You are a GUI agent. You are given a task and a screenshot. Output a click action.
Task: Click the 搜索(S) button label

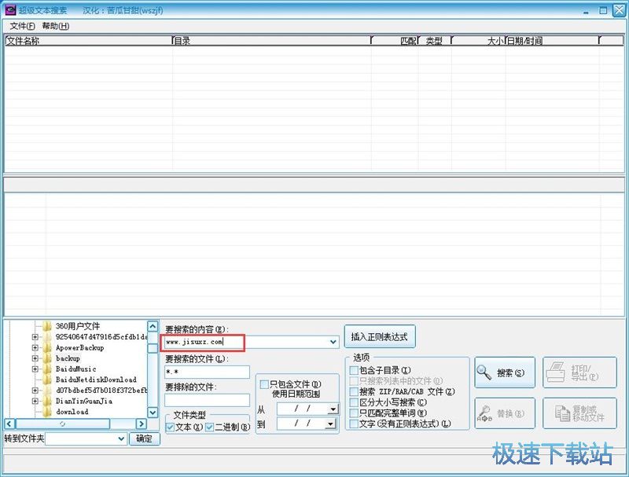(509, 372)
